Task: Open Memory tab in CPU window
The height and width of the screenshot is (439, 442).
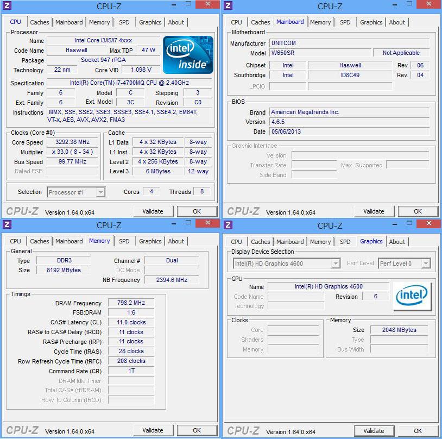Action: click(x=99, y=22)
